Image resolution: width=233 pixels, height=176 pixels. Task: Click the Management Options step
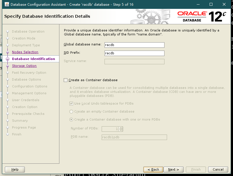29,93
